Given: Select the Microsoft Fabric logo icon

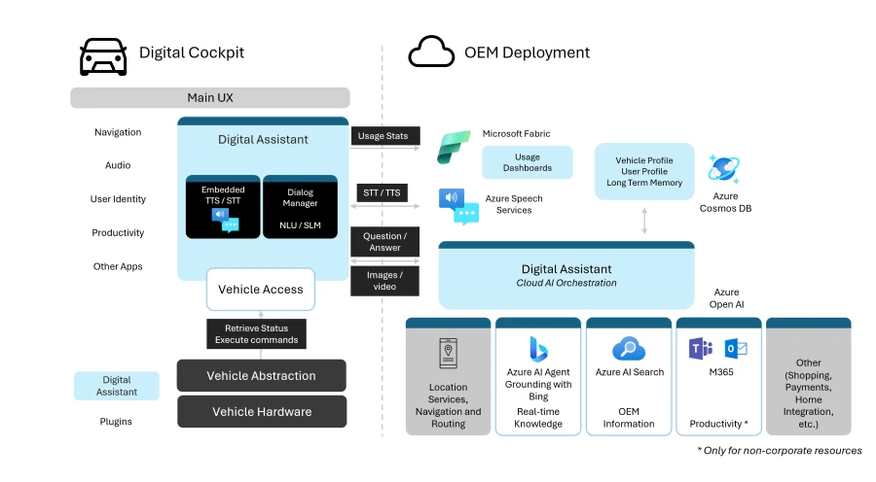Looking at the screenshot, I should (x=455, y=149).
